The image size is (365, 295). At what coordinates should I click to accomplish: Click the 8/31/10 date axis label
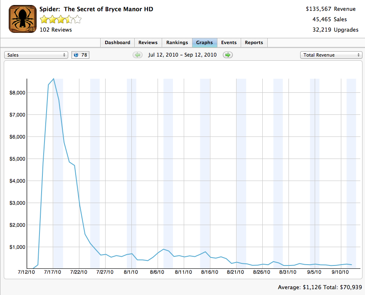tap(288, 272)
